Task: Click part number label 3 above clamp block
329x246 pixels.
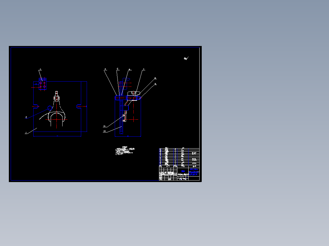Action: (41, 69)
